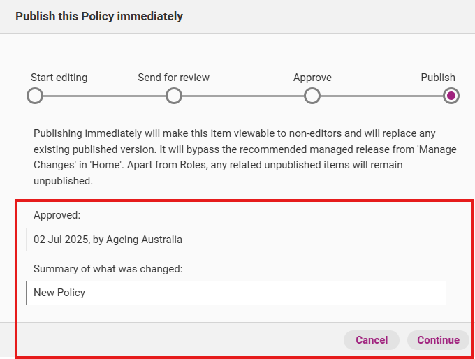The height and width of the screenshot is (359, 475).
Task: Click the 'Publish' step label
Action: tap(438, 78)
